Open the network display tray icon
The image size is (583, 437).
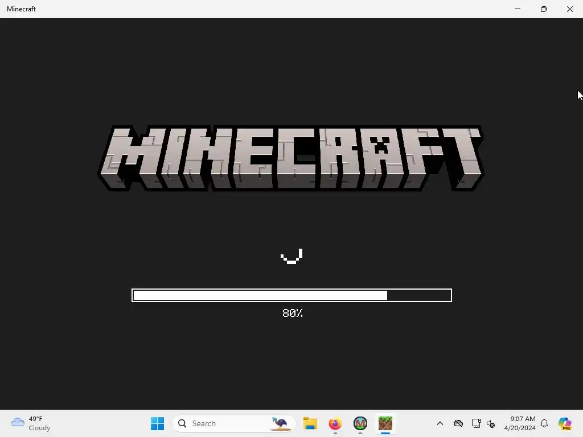click(x=476, y=423)
